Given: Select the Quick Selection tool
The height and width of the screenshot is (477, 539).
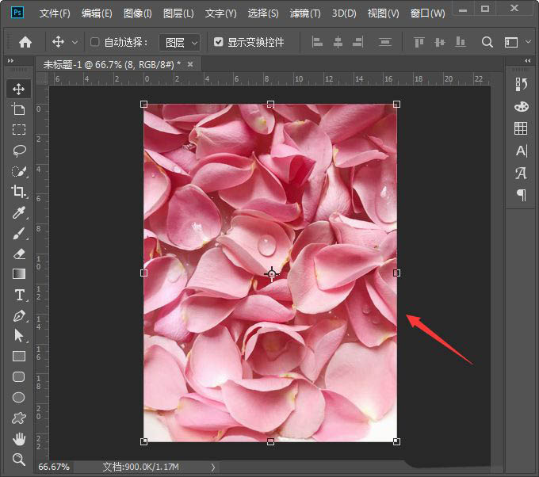Looking at the screenshot, I should pyautogui.click(x=18, y=171).
